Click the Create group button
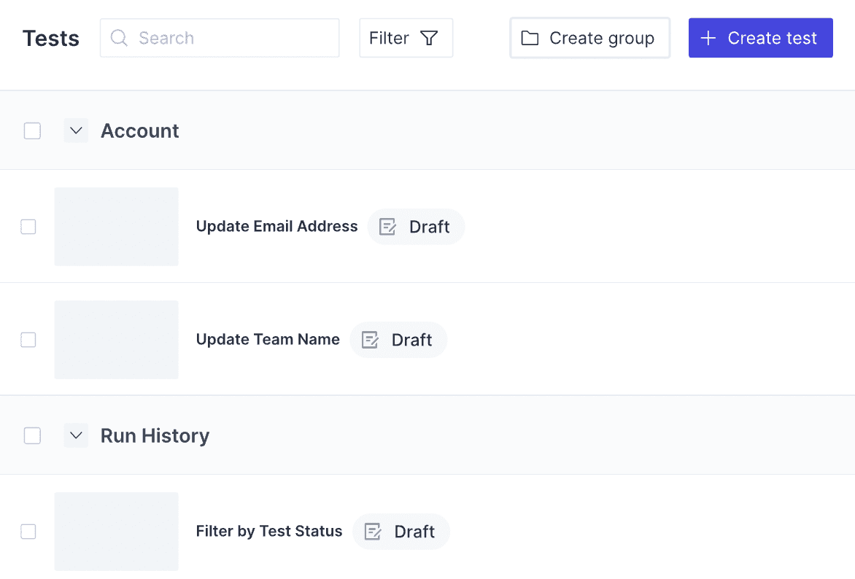Viewport: 855px width, 579px height. click(589, 37)
